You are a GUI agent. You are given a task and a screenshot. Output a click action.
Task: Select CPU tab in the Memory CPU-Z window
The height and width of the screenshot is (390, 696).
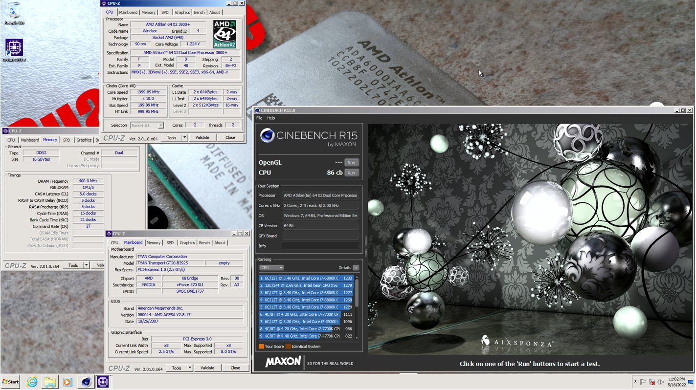click(11, 140)
